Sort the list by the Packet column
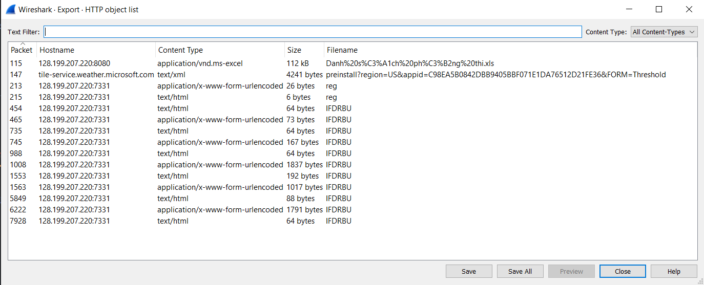This screenshot has width=704, height=285. coord(22,50)
